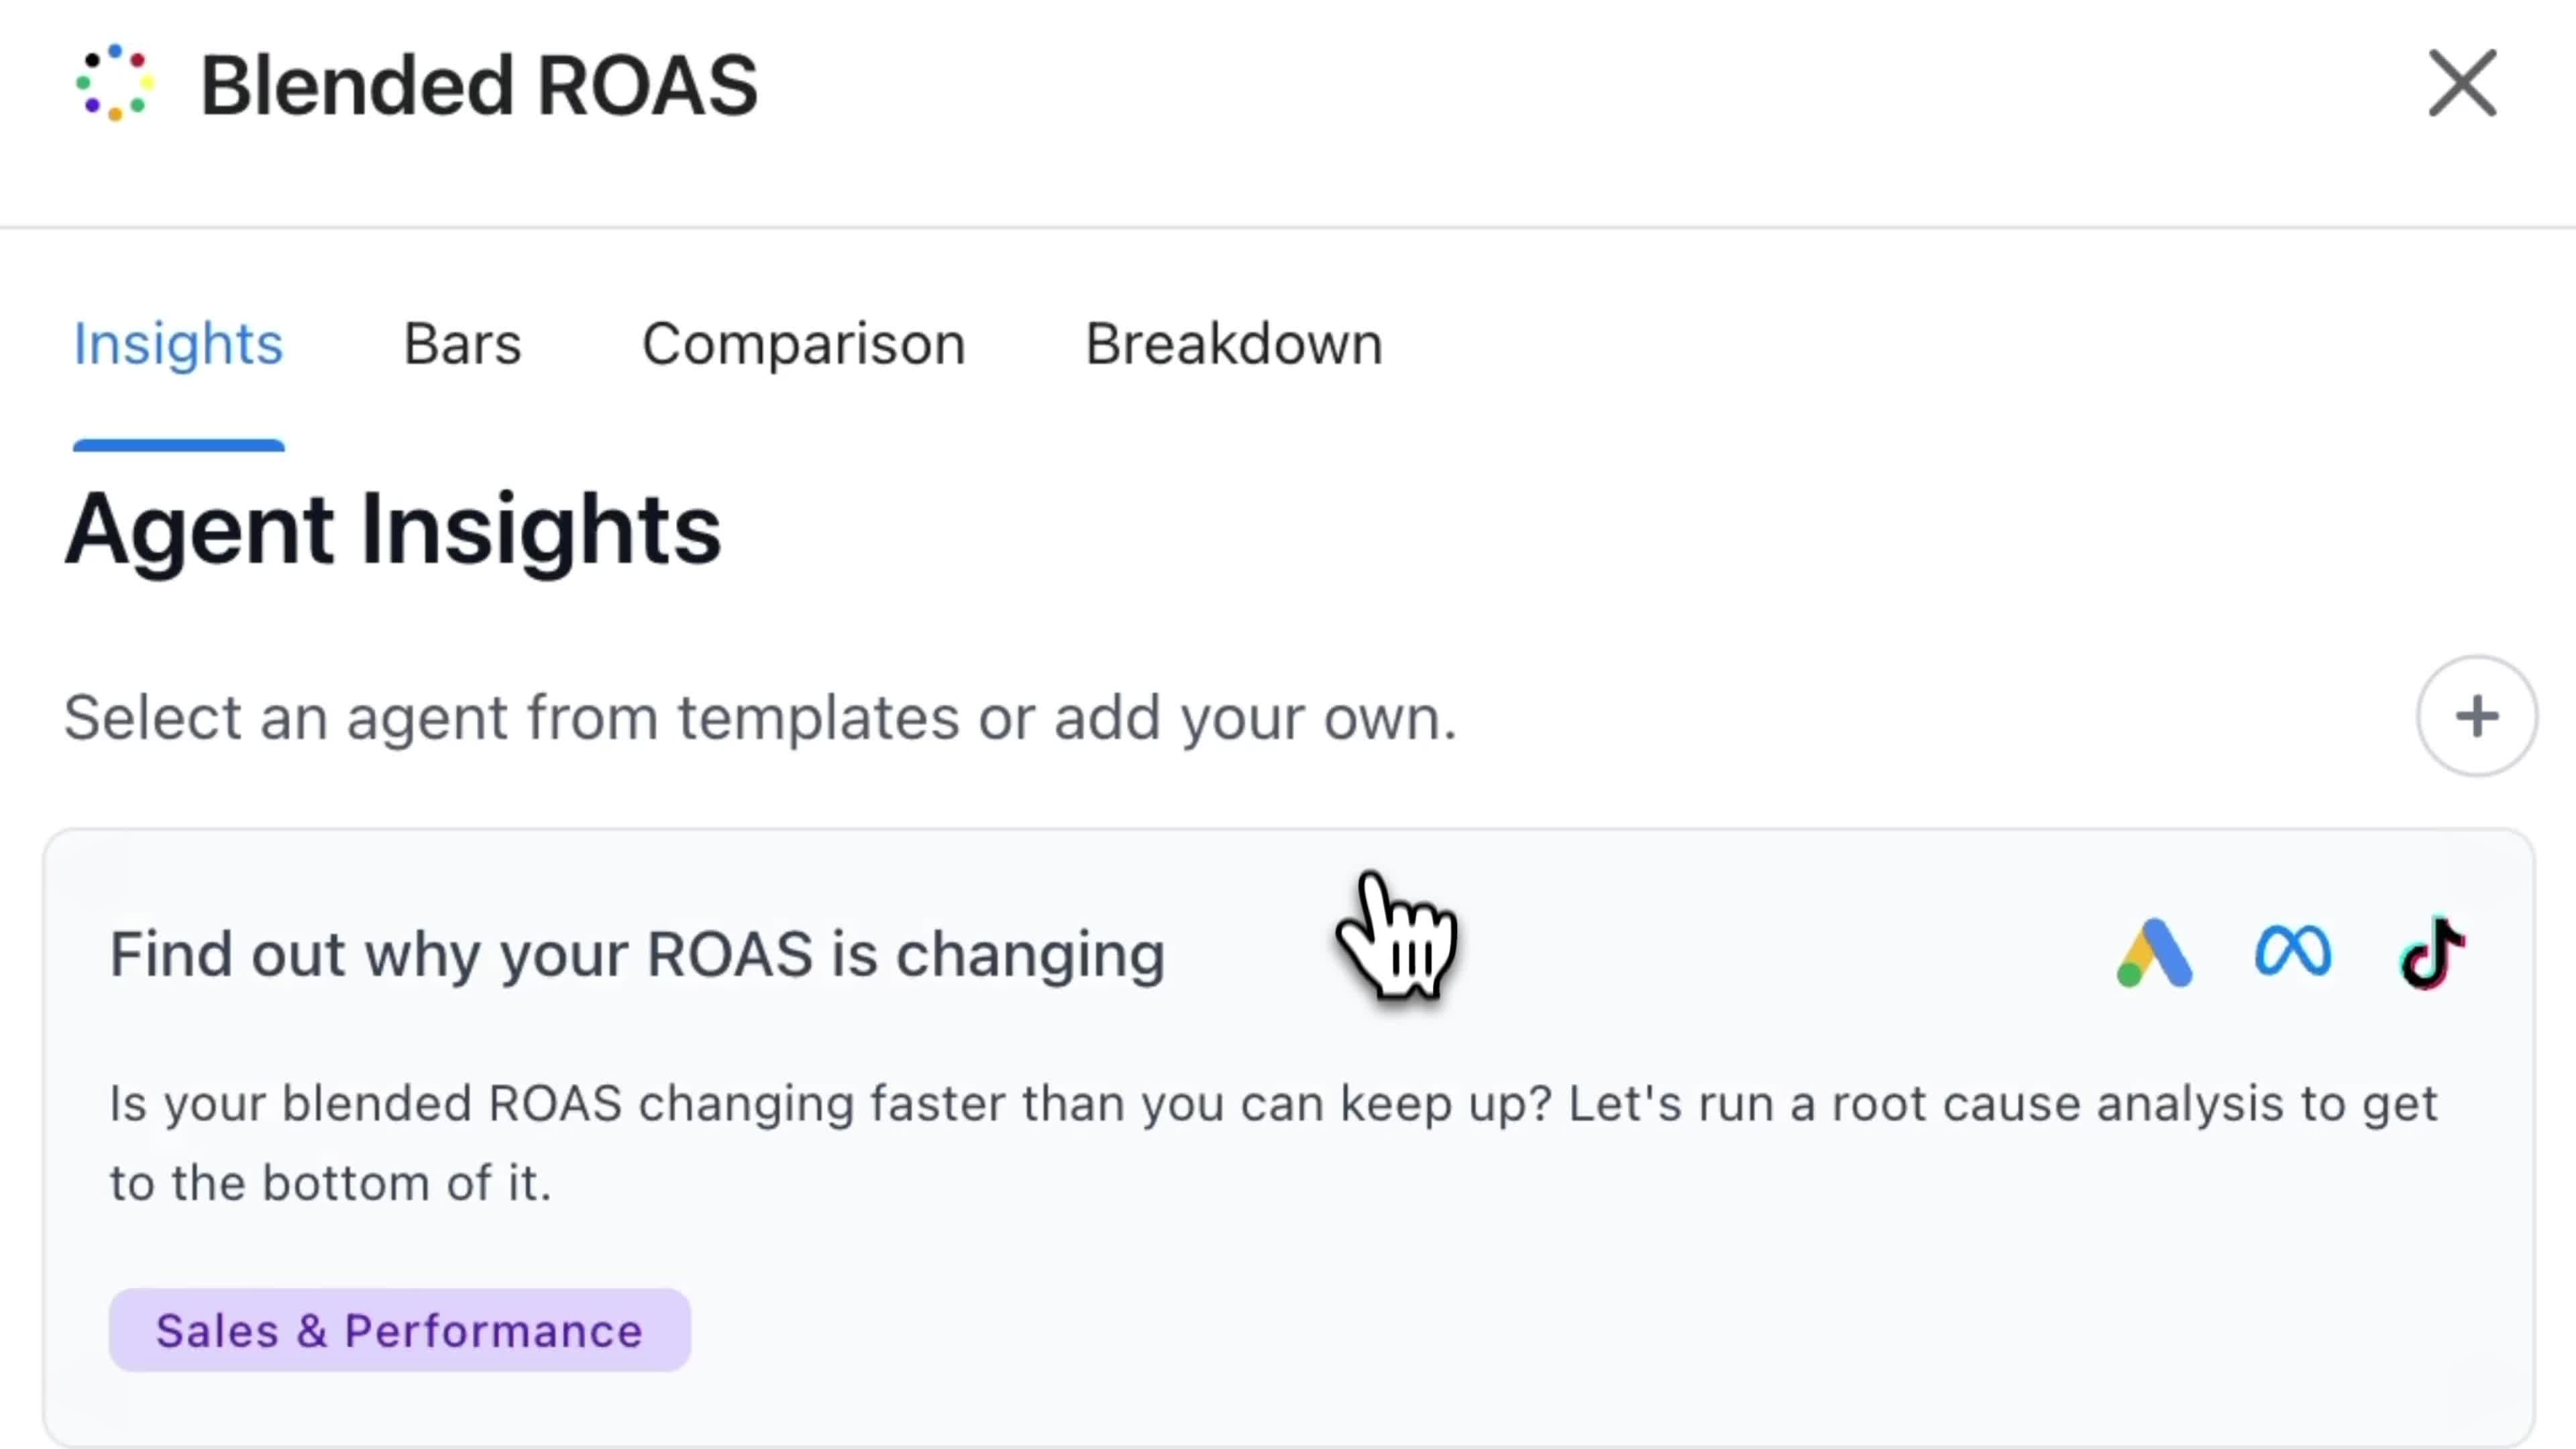Open the Bars tab

[x=462, y=345]
